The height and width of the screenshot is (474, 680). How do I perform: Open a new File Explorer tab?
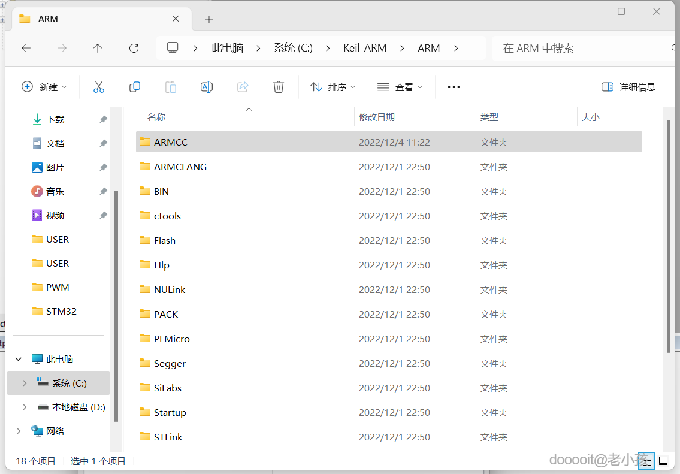(208, 19)
